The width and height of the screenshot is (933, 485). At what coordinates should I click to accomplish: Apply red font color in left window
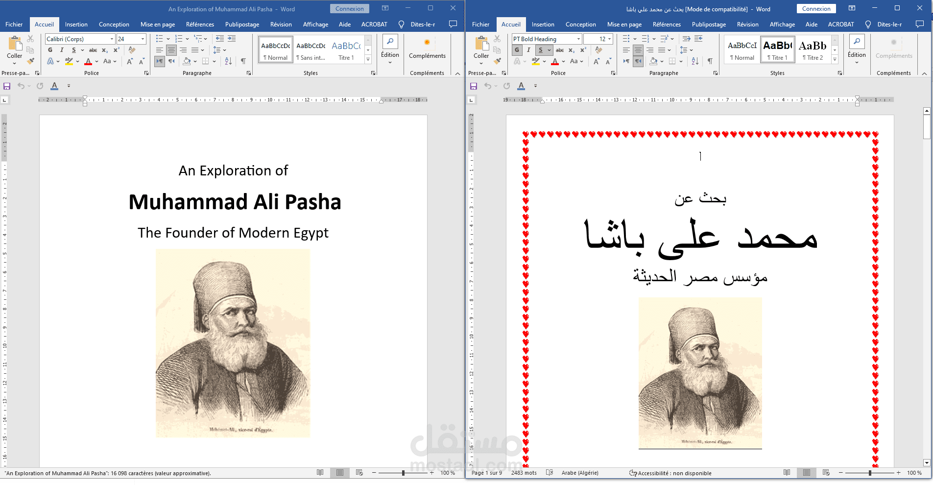coord(88,61)
